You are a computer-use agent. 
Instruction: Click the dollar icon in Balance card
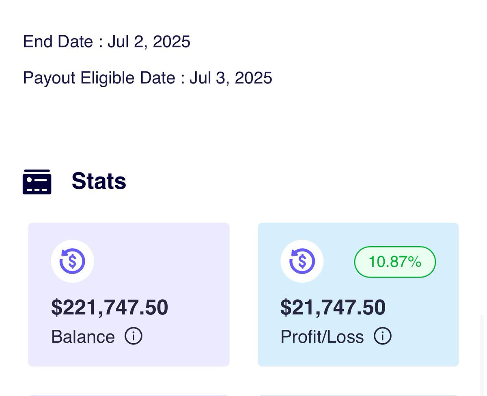(72, 261)
